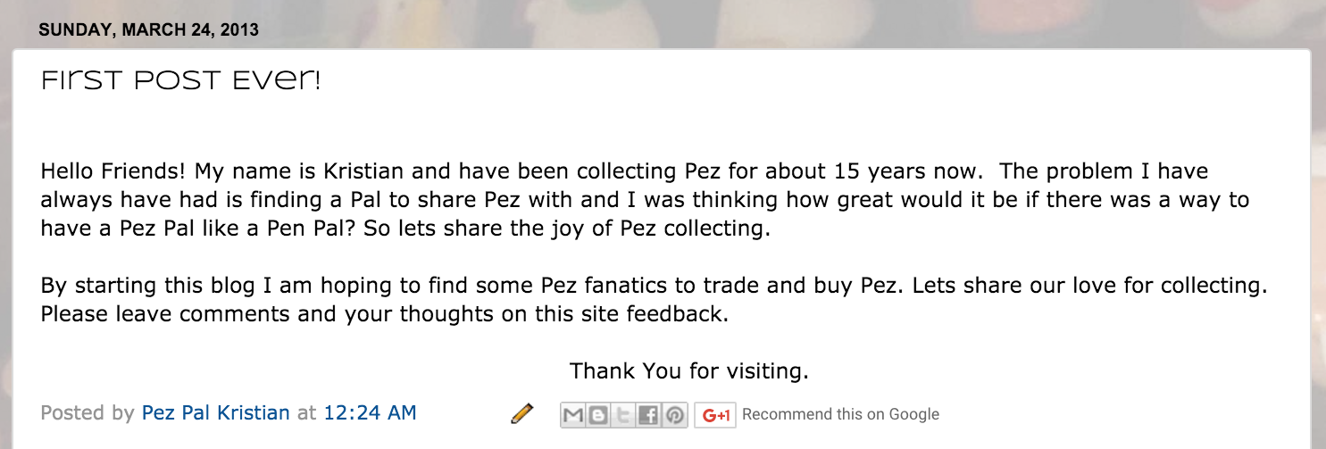Click the 'Please leave comments' line

click(384, 314)
